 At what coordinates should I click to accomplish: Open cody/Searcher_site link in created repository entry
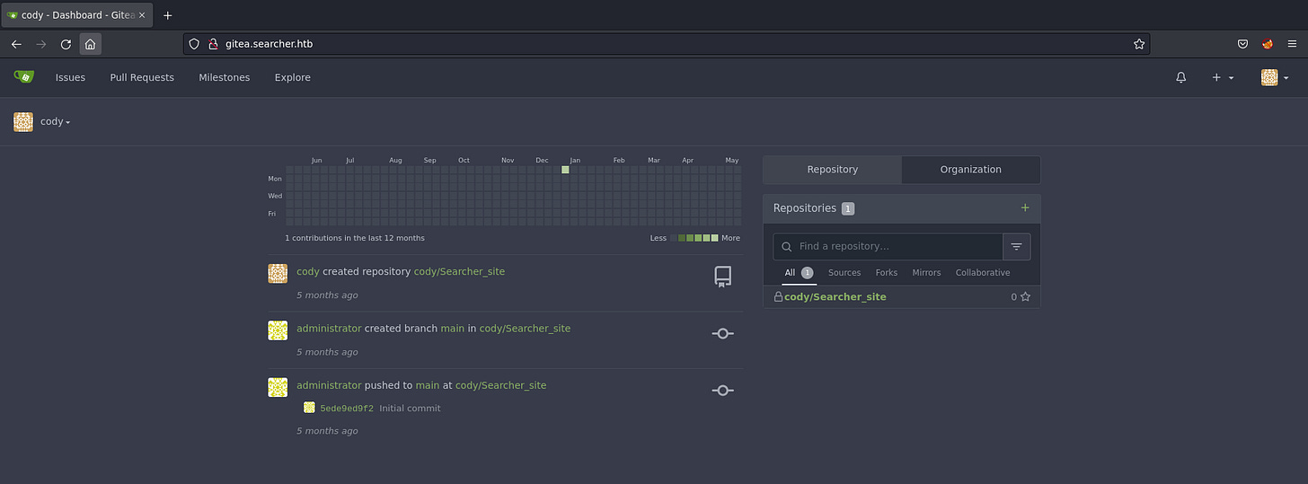(x=459, y=271)
